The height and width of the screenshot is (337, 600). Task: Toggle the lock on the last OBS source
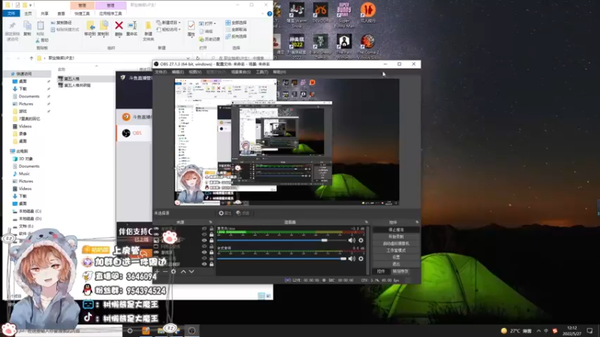coord(211,264)
